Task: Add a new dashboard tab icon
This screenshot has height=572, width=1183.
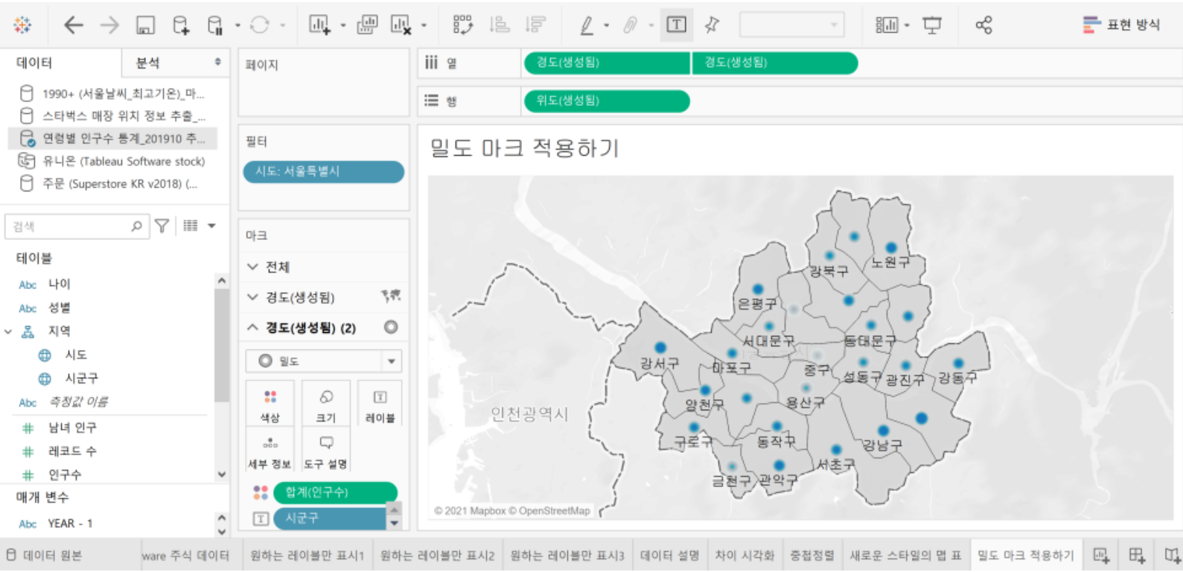Action: 1137,556
